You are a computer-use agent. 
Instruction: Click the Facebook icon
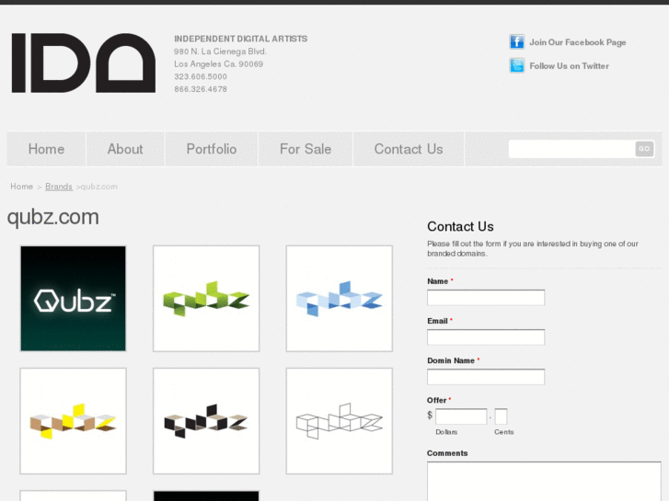point(516,42)
